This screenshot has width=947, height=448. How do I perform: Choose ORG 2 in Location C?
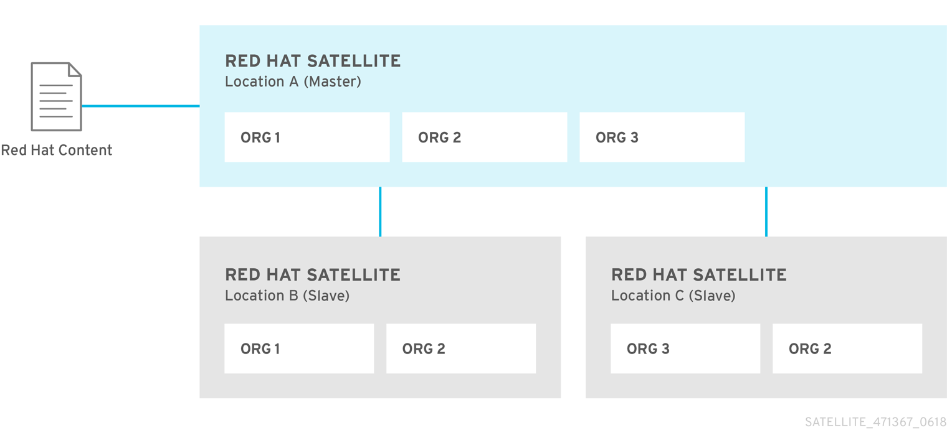click(x=847, y=348)
